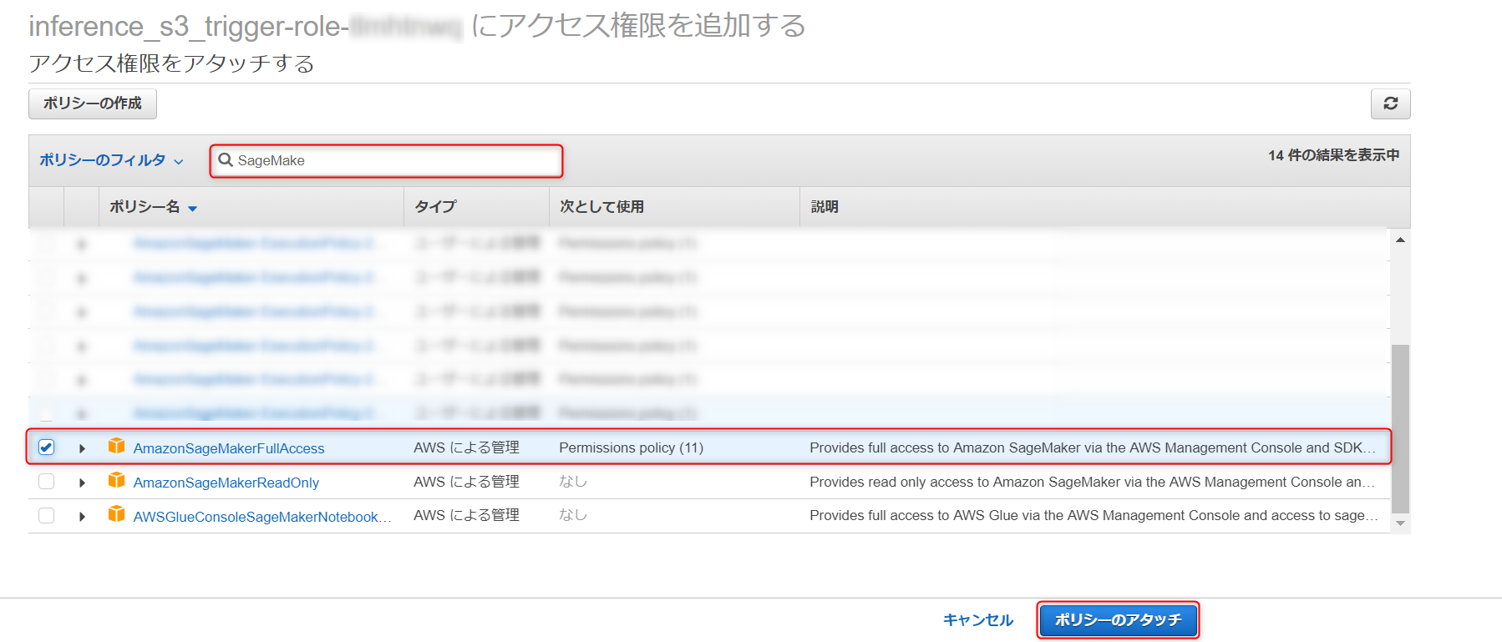This screenshot has height=642, width=1502.
Task: Expand the AWSGlueConsoleSageMakerNotebook row details
Action: 82,517
